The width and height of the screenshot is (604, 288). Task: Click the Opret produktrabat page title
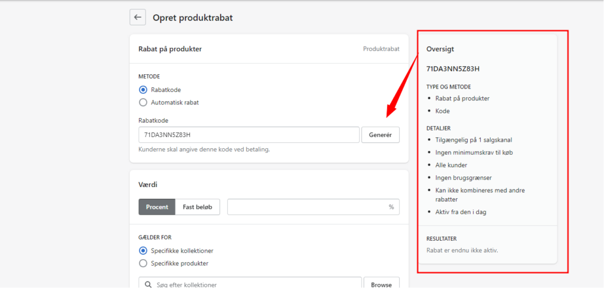click(x=193, y=18)
